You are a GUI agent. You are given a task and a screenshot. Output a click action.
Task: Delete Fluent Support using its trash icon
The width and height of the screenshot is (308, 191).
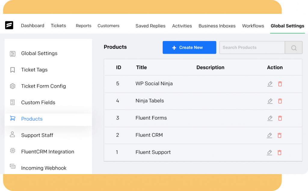[x=280, y=153]
